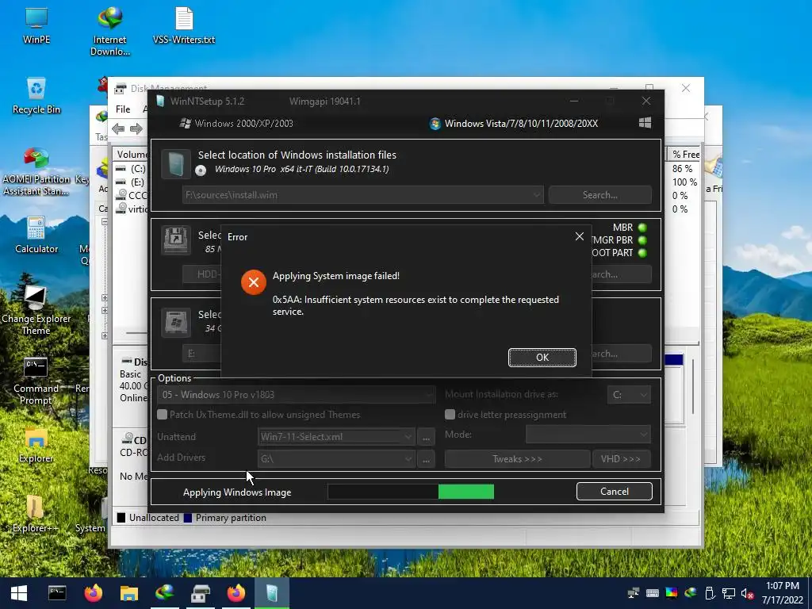Click the installation drive disk icon
The height and width of the screenshot is (609, 812).
pos(176,323)
